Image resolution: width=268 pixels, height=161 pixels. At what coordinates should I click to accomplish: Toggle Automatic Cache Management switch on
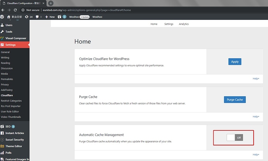point(235,138)
